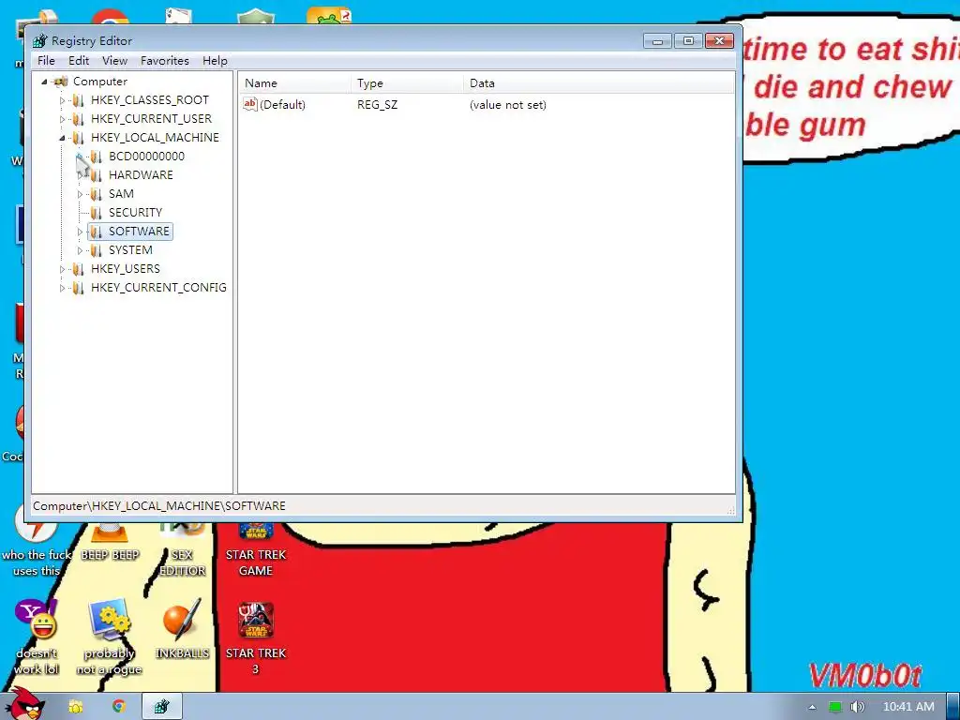Screen dimensions: 960x720
Task: Select the INKBALLS desktop icon
Action: click(182, 629)
